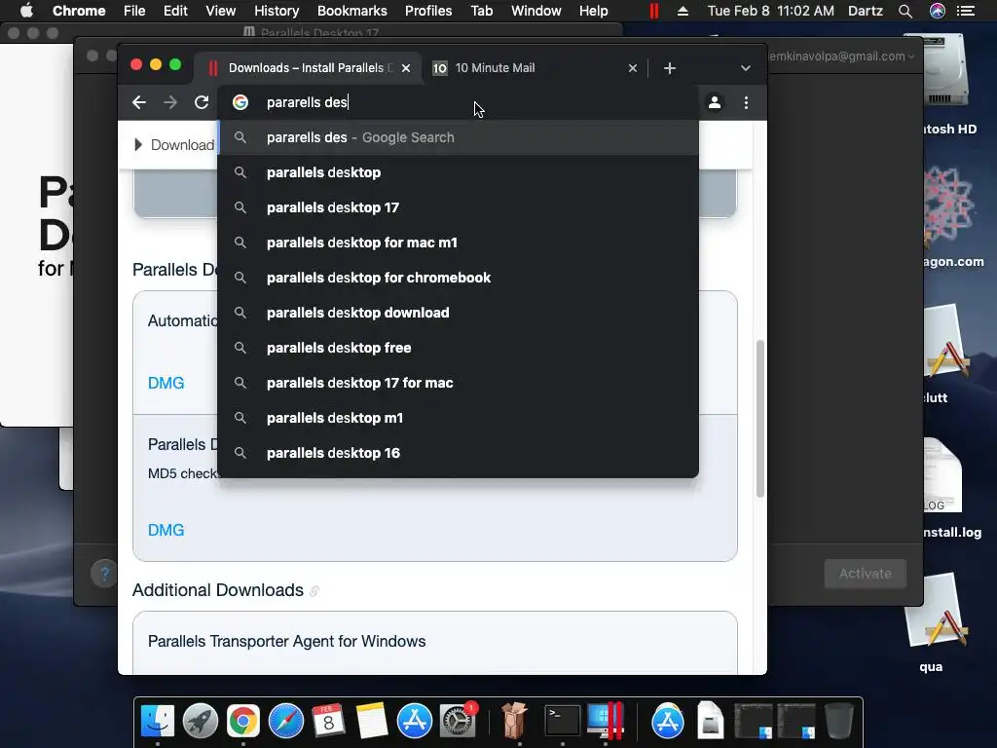
Task: Choose 'parallels desktop download' suggestion
Action: click(x=458, y=313)
